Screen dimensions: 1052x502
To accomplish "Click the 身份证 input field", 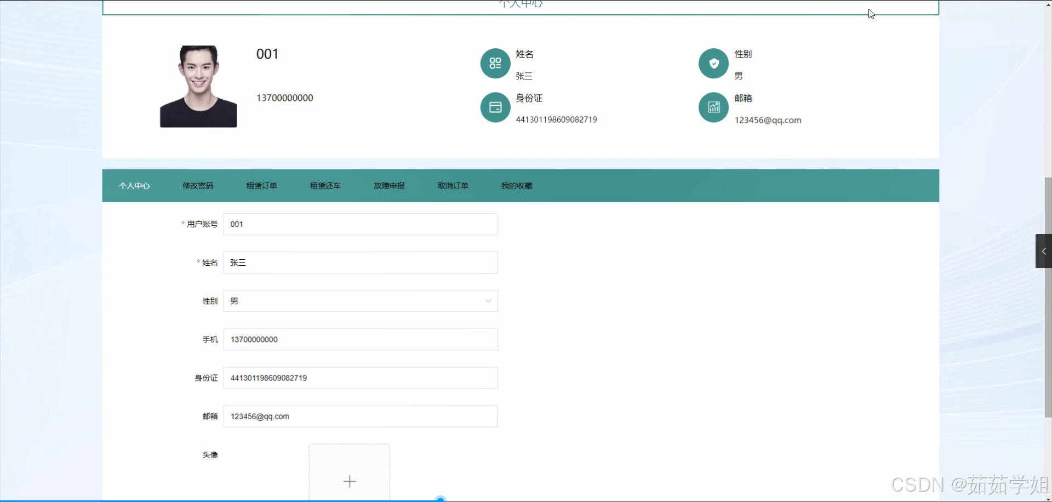I will coord(361,378).
